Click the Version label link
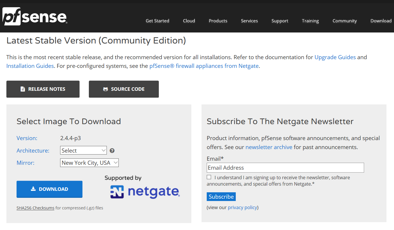 27,138
